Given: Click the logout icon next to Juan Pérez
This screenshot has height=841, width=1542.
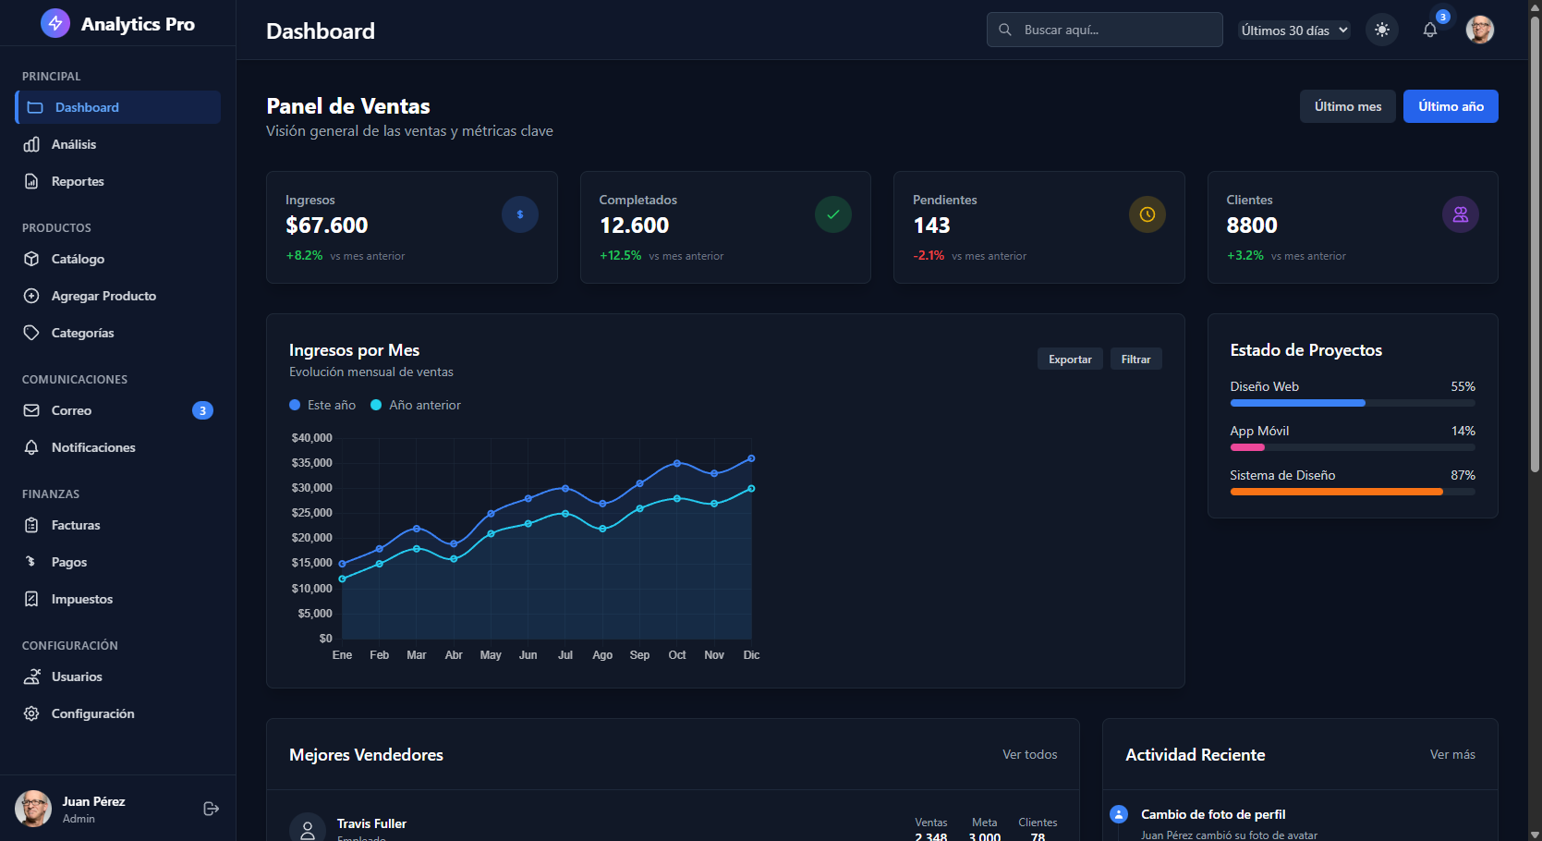Looking at the screenshot, I should click(211, 809).
